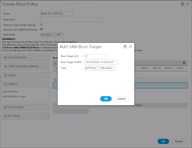Click the Descri... column header

(181, 68)
